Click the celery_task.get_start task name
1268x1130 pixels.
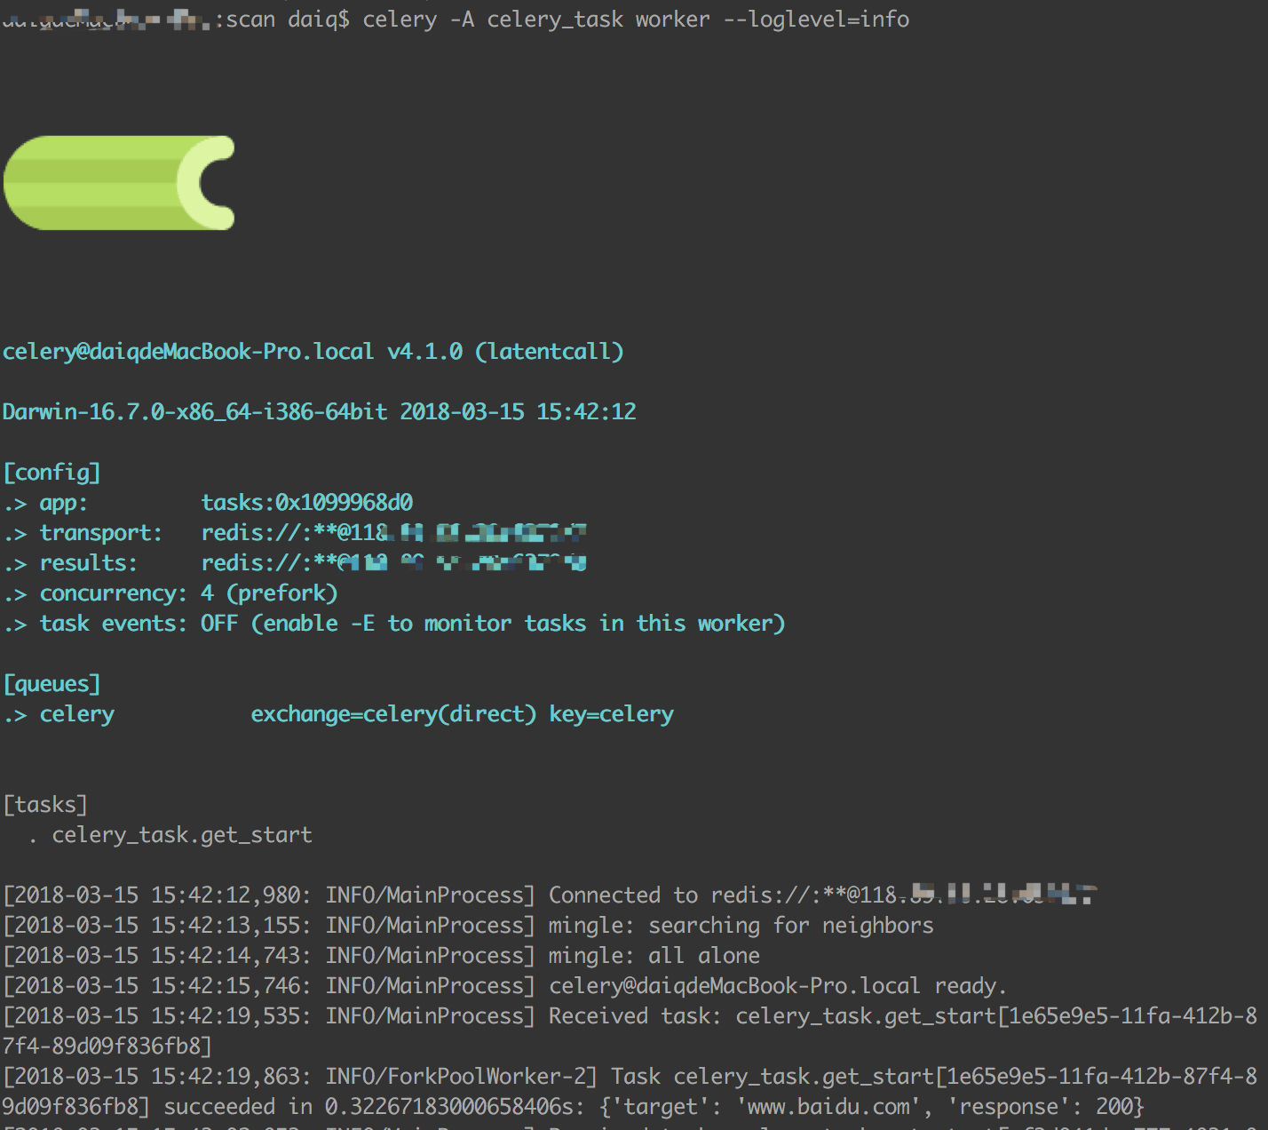pyautogui.click(x=182, y=834)
